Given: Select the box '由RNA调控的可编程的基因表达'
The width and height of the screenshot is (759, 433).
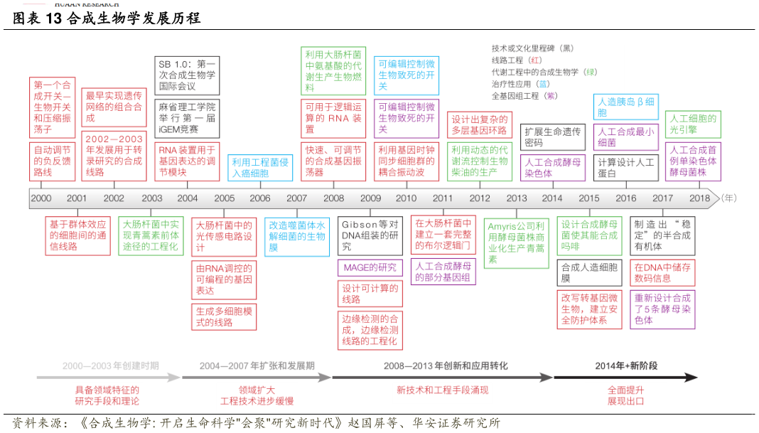Looking at the screenshot, I should [x=224, y=279].
